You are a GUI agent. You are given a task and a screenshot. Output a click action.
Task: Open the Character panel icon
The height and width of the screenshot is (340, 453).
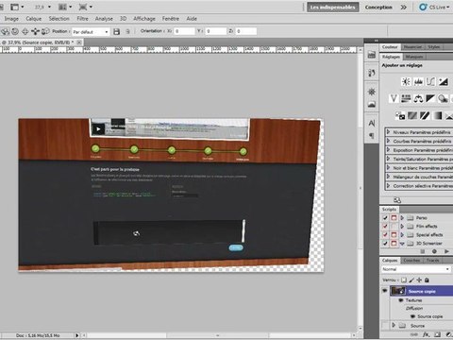pyautogui.click(x=372, y=123)
